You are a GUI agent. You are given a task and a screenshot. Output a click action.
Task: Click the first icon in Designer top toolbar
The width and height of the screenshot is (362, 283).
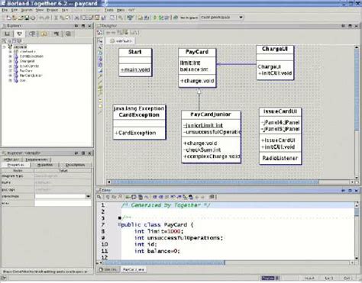pyautogui.click(x=100, y=33)
